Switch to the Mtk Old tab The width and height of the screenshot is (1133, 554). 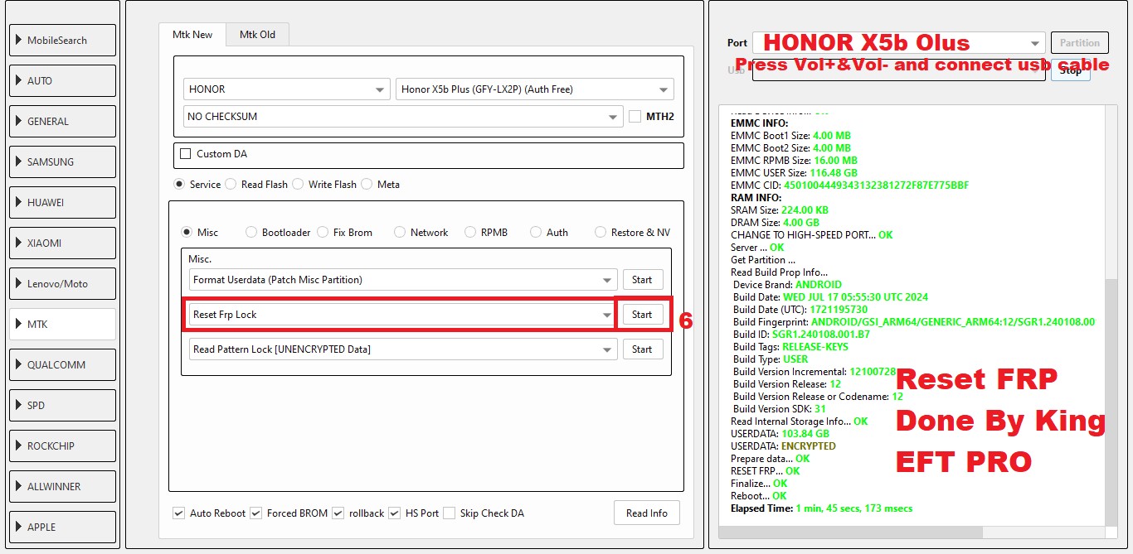coord(257,35)
